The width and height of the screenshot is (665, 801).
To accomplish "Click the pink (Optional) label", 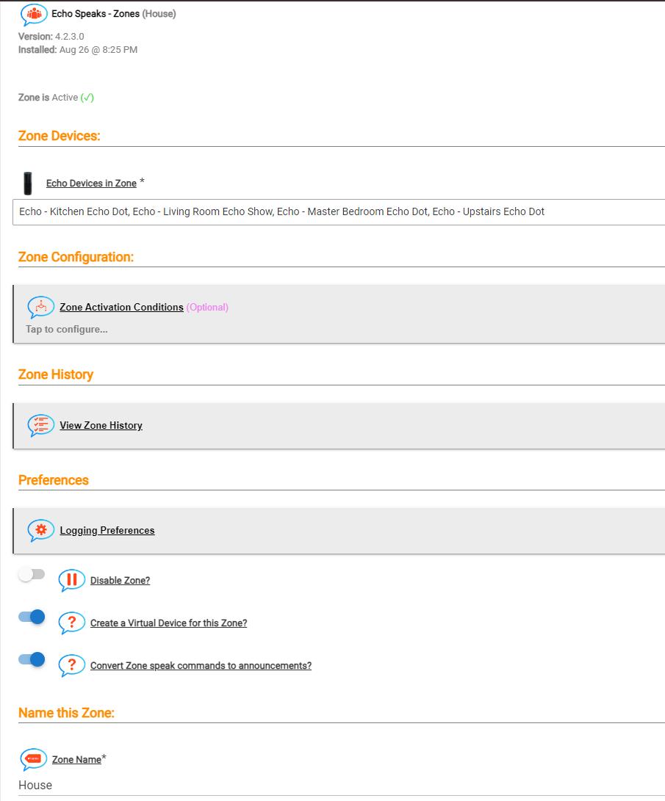I will pyautogui.click(x=207, y=307).
